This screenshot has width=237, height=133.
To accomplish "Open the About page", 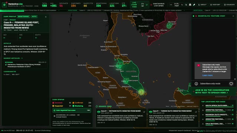I will coord(202,5).
